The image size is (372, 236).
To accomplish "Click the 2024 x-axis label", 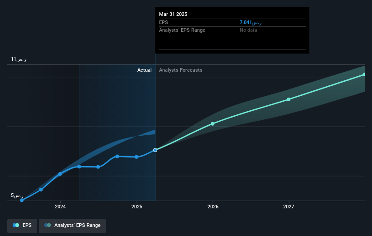I will coord(60,206).
